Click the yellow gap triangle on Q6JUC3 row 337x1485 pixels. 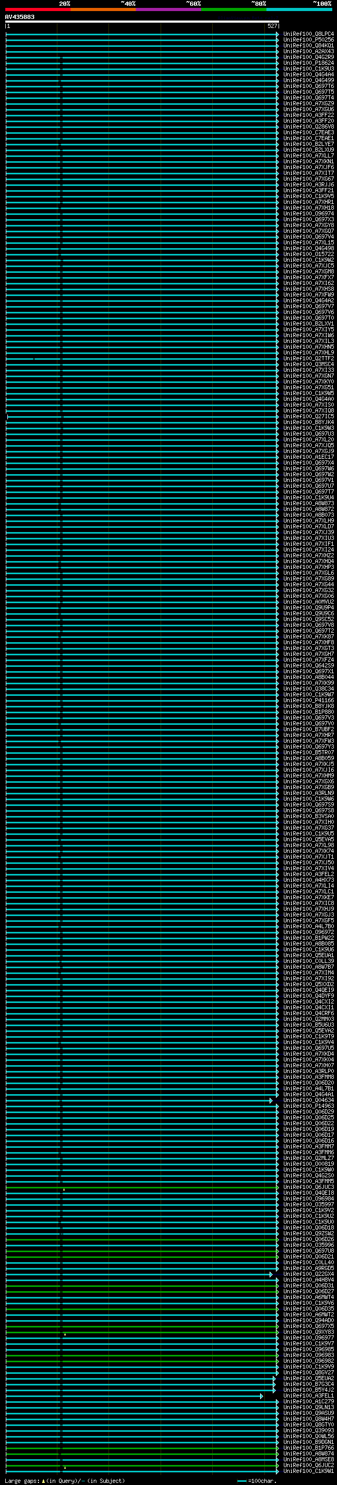64,1189
